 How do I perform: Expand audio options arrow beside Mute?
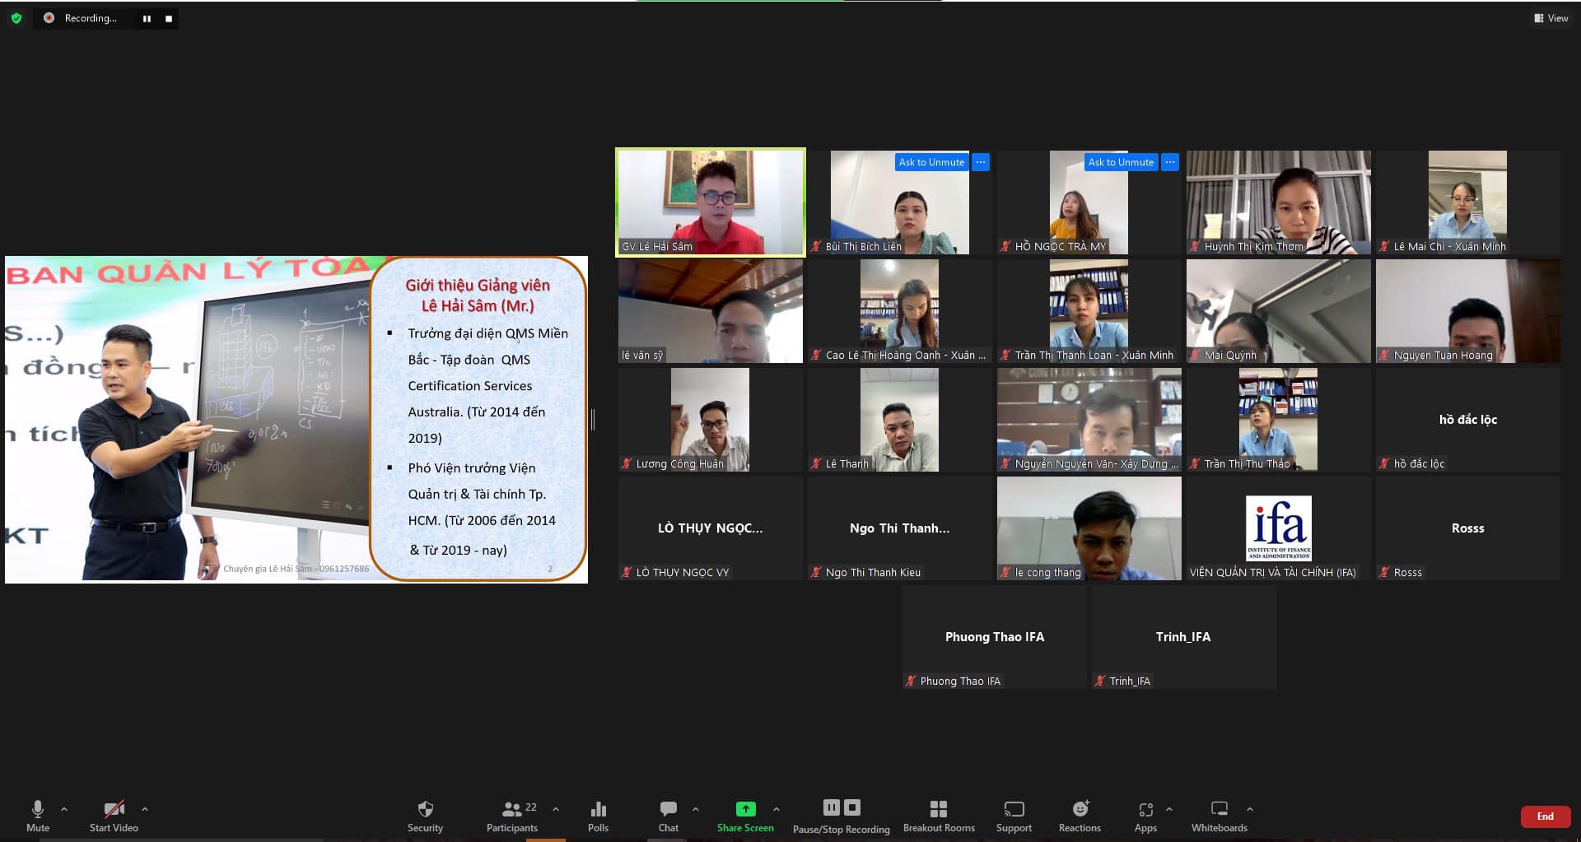click(64, 809)
